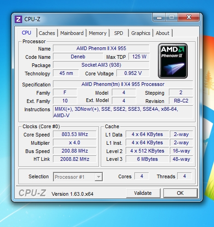Select the CPU tab
This screenshot has height=227, width=214.
(x=26, y=33)
